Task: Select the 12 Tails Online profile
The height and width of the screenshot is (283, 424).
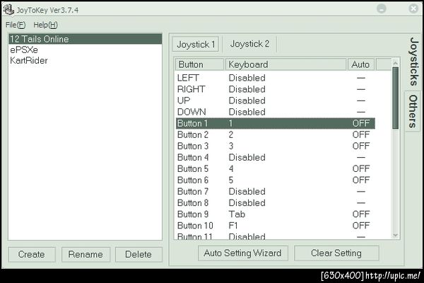Action: [40, 40]
